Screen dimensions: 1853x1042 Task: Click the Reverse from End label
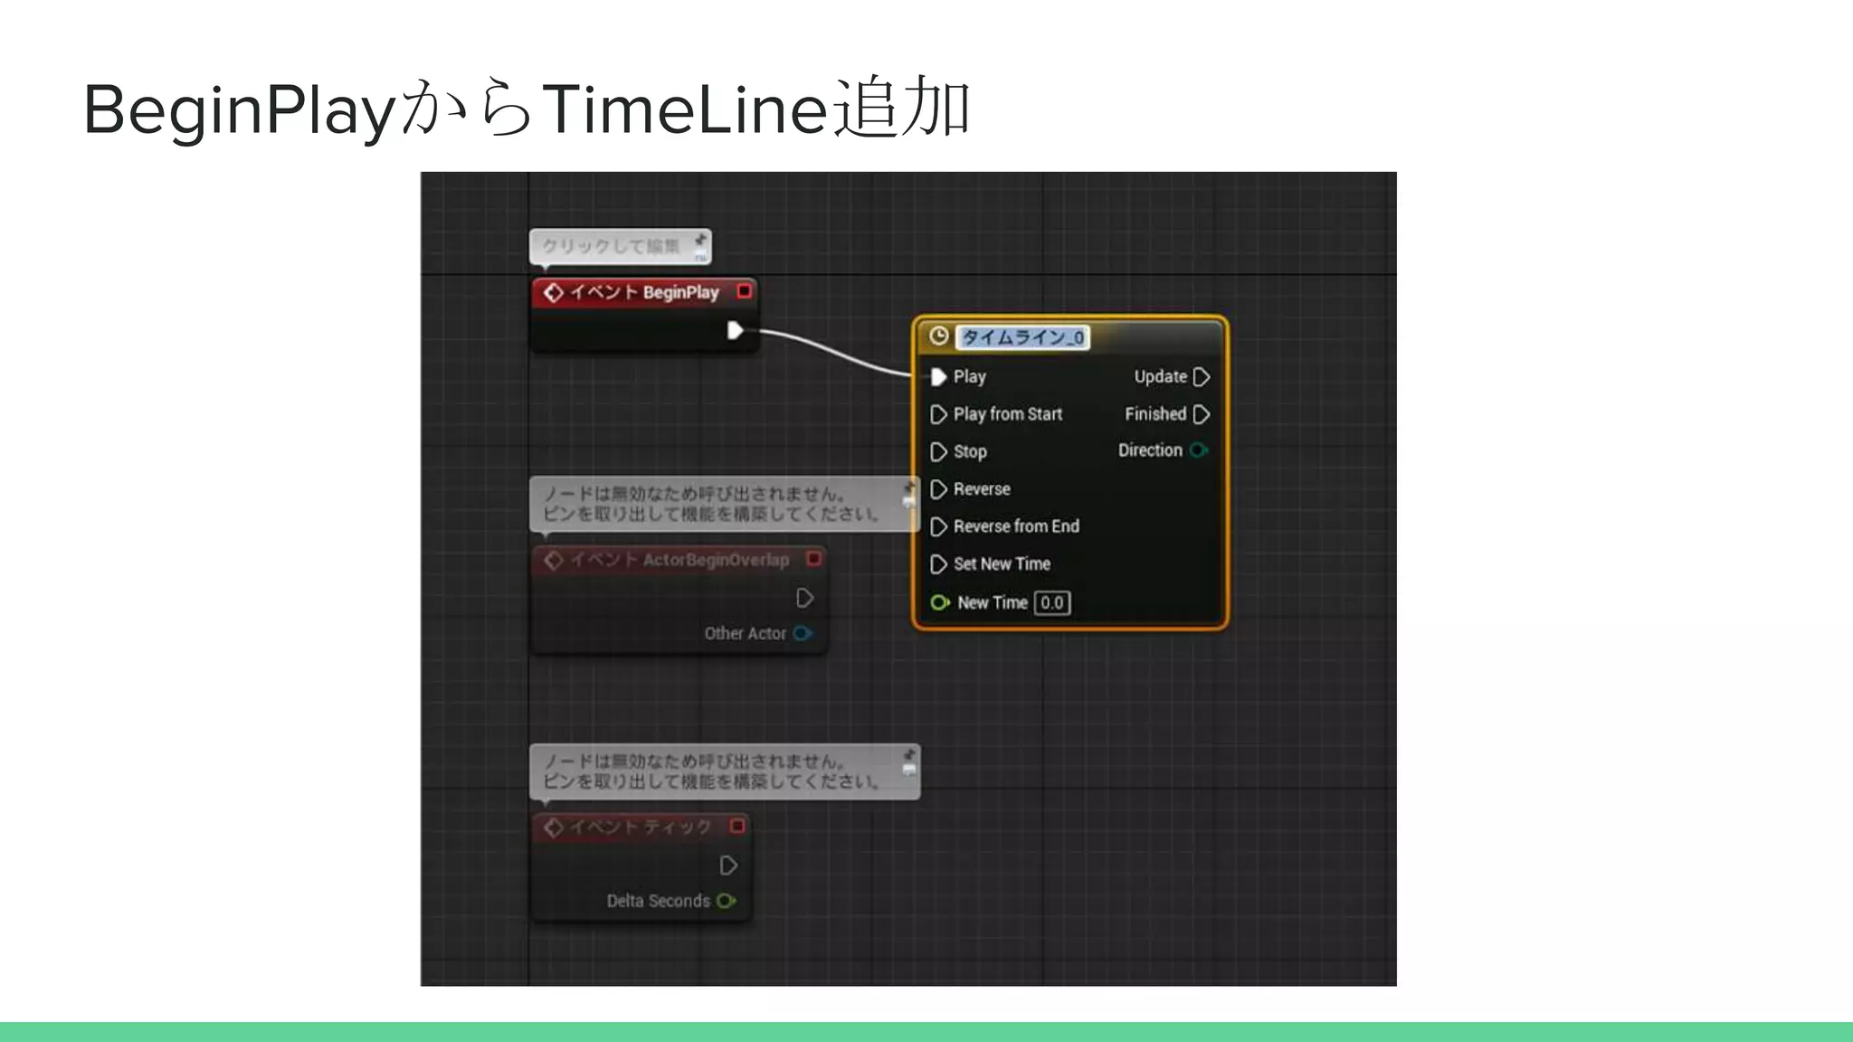[1016, 526]
